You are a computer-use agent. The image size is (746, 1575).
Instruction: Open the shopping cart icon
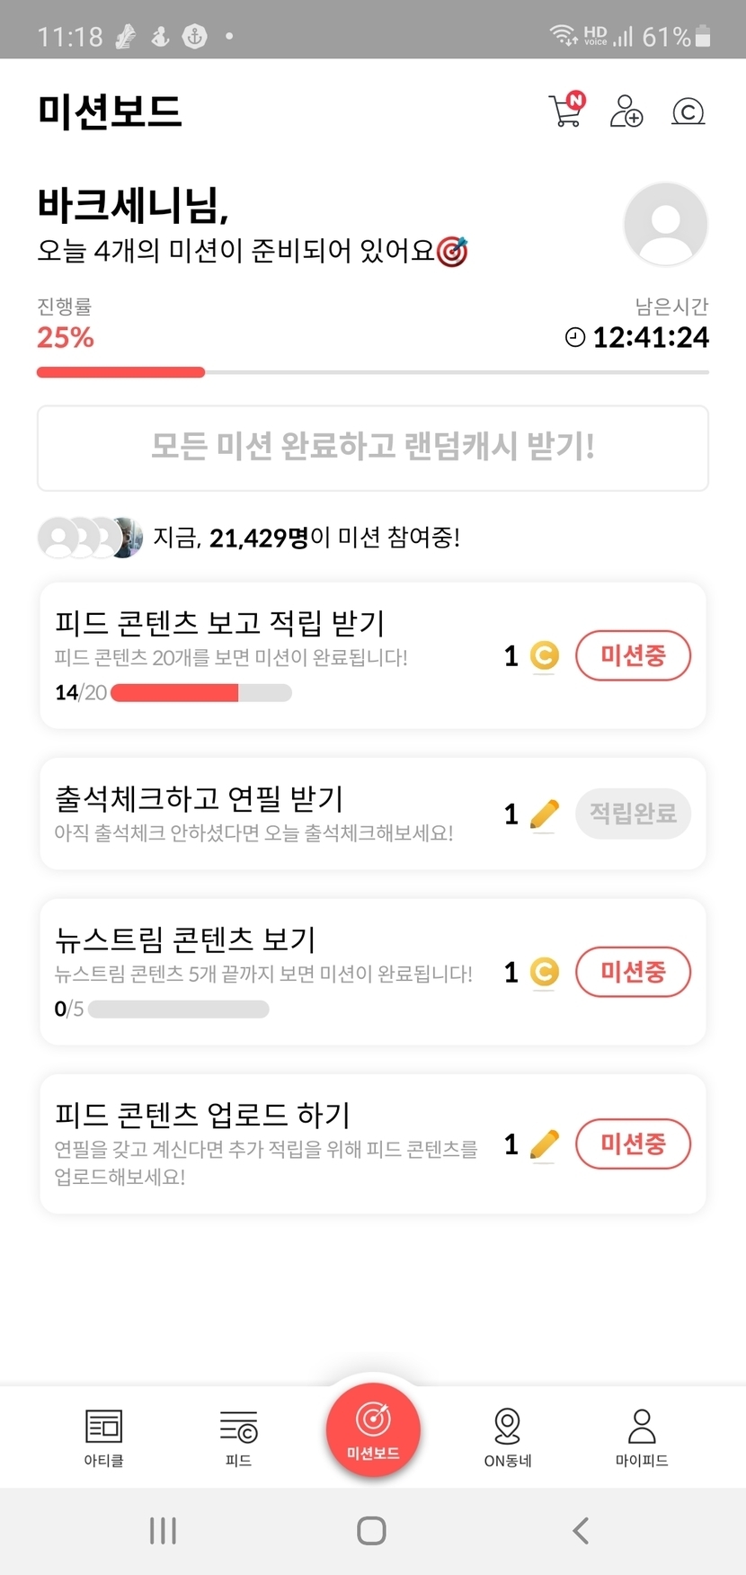[x=565, y=111]
